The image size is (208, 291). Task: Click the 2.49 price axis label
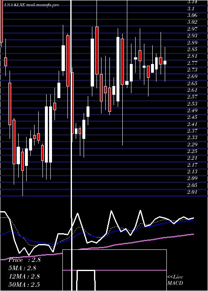192,111
